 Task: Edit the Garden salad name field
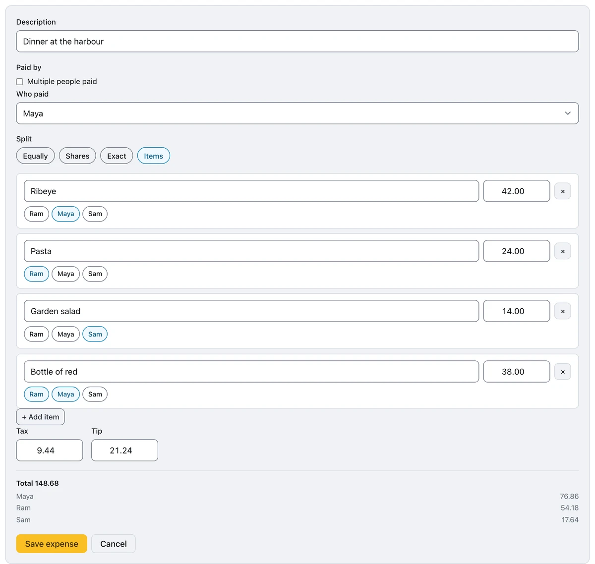(x=251, y=311)
